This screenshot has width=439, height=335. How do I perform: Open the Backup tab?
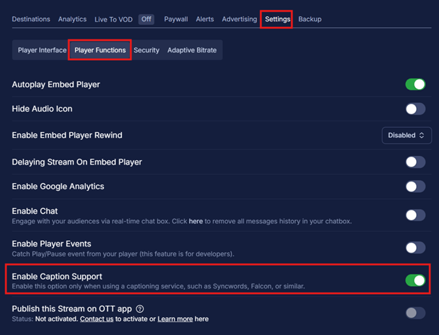coord(310,19)
